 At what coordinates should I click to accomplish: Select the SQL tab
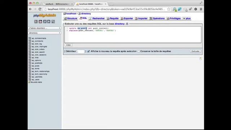click(x=83, y=18)
